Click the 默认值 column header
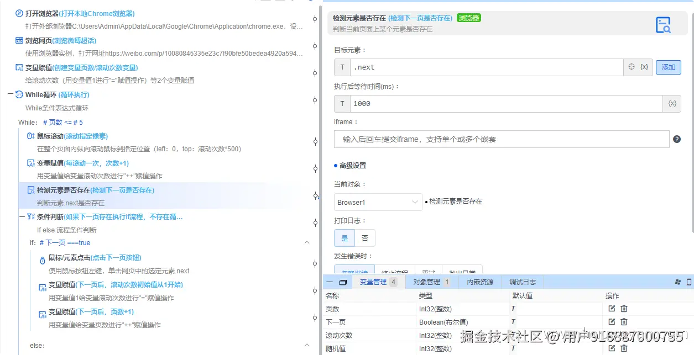The height and width of the screenshot is (355, 694). click(x=523, y=296)
